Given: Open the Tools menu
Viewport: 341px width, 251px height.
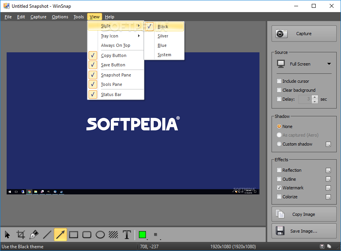Looking at the screenshot, I should (78, 17).
